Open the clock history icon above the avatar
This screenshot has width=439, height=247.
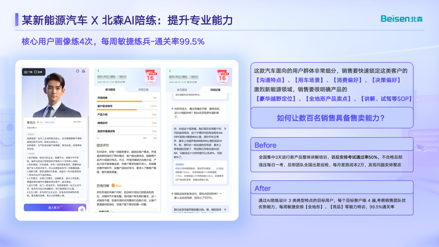(x=78, y=71)
